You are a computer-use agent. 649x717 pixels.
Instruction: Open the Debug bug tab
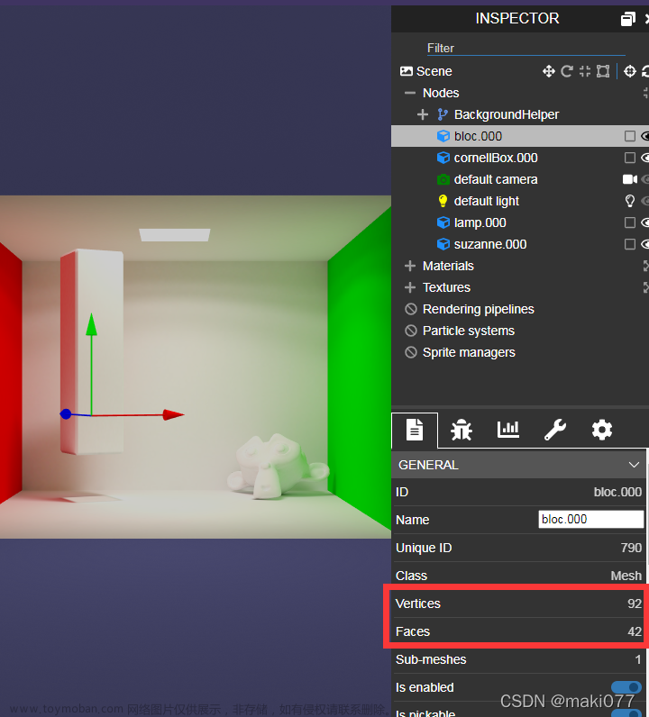[462, 431]
